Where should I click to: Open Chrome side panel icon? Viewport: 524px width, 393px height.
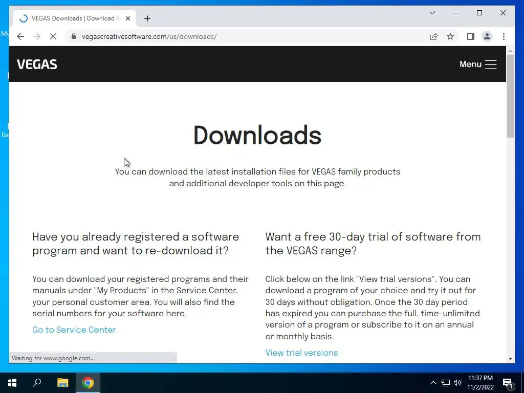click(x=471, y=36)
